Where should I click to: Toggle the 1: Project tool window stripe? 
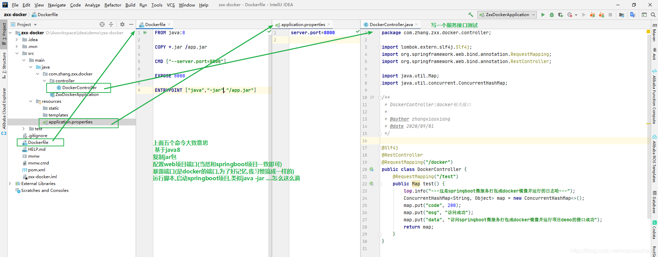[x=4, y=34]
